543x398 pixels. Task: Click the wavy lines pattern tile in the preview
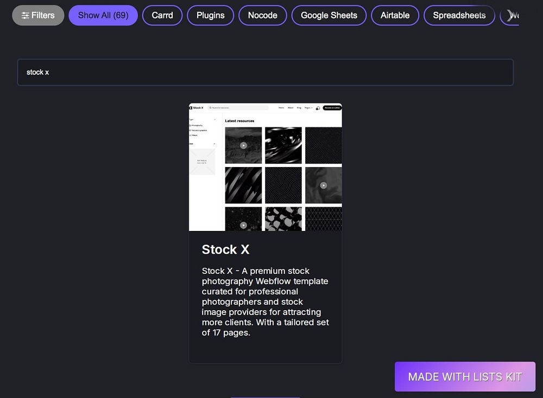tap(283, 185)
